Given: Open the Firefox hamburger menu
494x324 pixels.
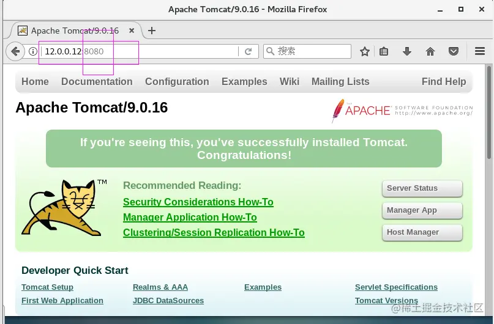Looking at the screenshot, I should point(479,51).
